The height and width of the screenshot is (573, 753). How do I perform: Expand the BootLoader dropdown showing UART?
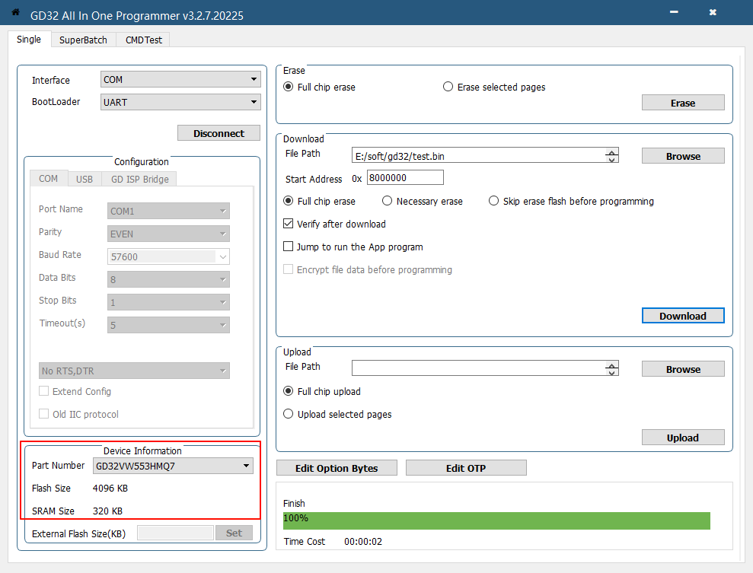(180, 102)
